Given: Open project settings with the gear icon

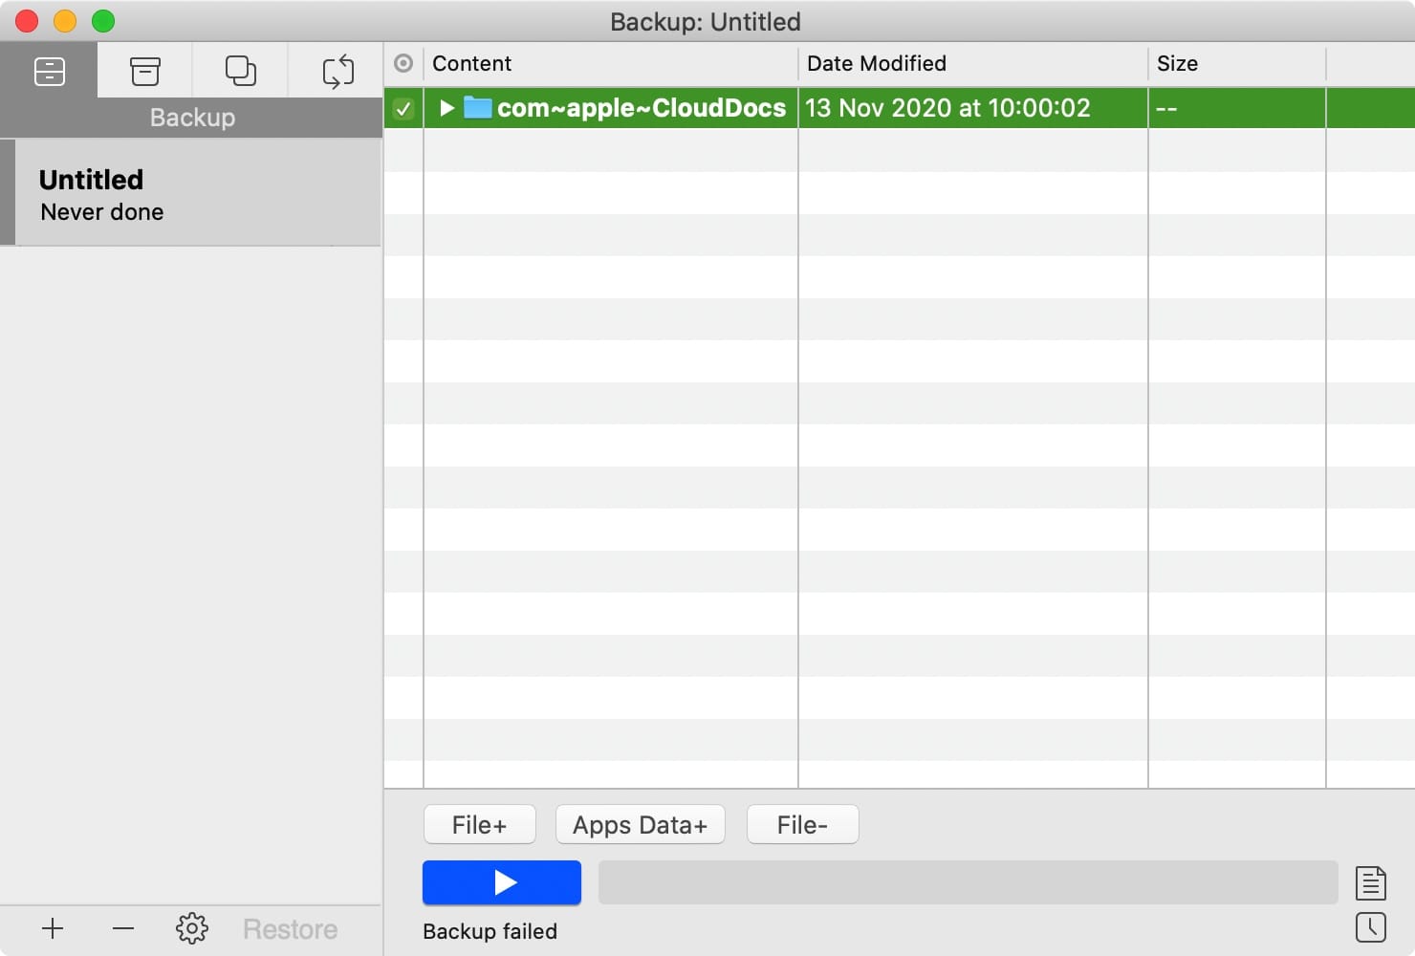Looking at the screenshot, I should pos(191,928).
